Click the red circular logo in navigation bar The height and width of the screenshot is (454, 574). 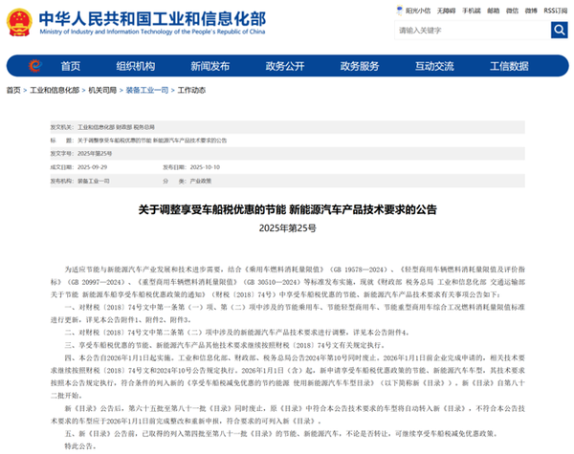coord(35,66)
